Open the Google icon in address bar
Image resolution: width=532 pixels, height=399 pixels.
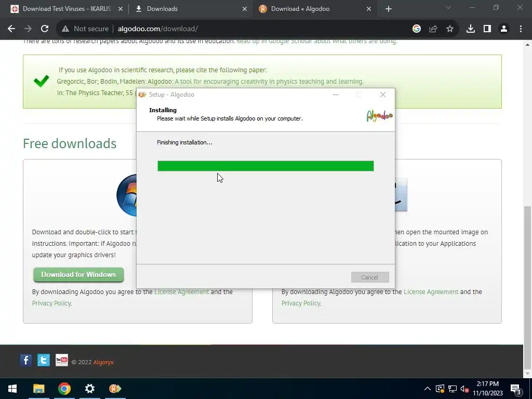[x=417, y=29]
